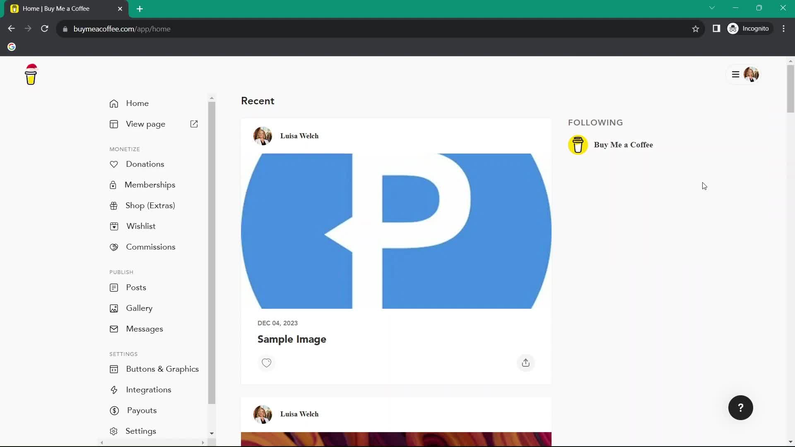Toggle the hamburger menu open
Viewport: 795px width, 447px height.
click(735, 74)
